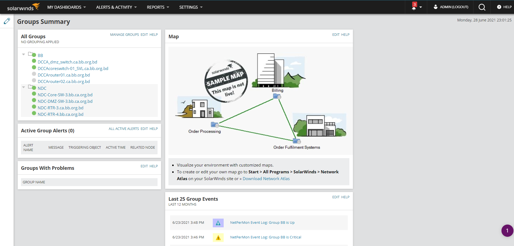
Task: Click HELP in Active Group Alerts panel
Action: [x=153, y=129]
